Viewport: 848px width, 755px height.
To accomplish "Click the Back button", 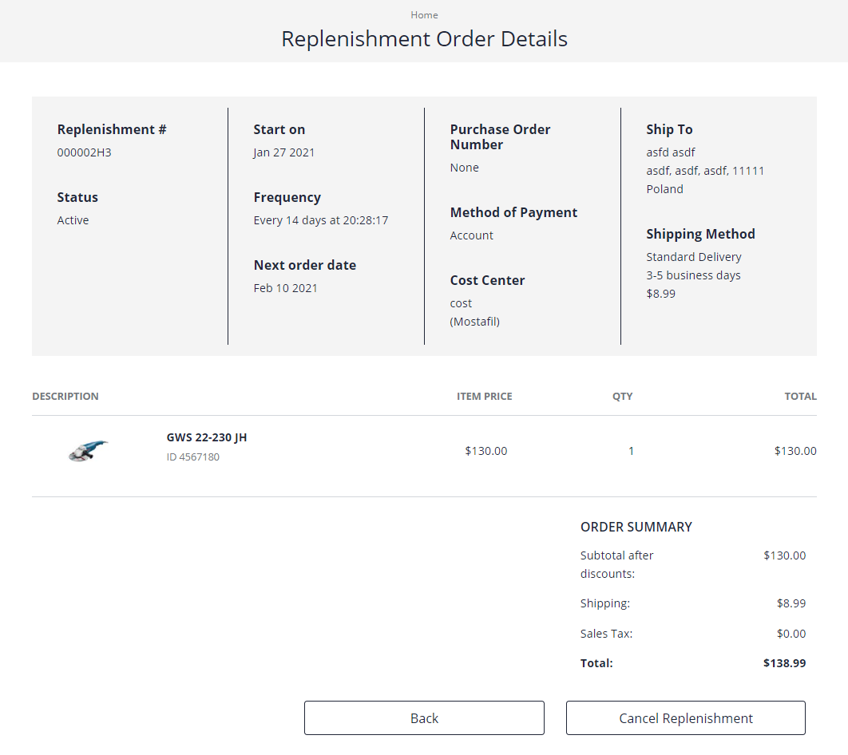I will click(424, 717).
